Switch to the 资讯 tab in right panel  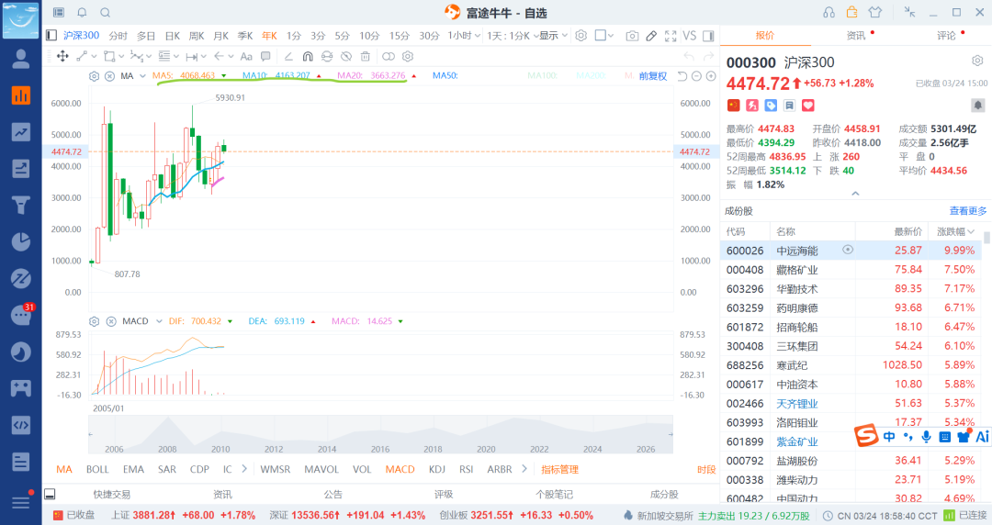tap(856, 36)
